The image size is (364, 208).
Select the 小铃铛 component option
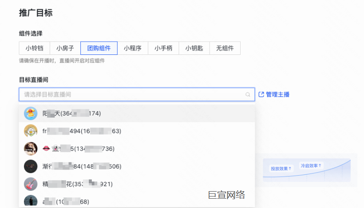click(x=34, y=48)
